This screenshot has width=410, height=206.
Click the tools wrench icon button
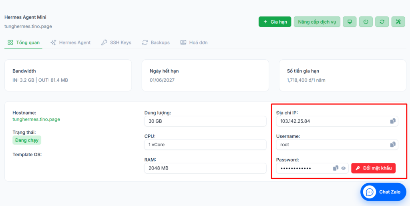click(398, 22)
